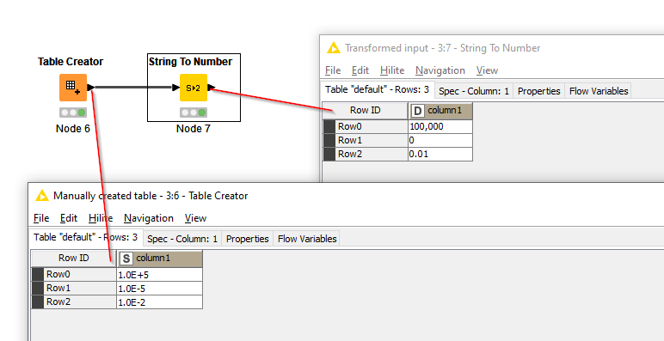This screenshot has width=664, height=341.
Task: Click cell value 0.01
Action: (440, 154)
